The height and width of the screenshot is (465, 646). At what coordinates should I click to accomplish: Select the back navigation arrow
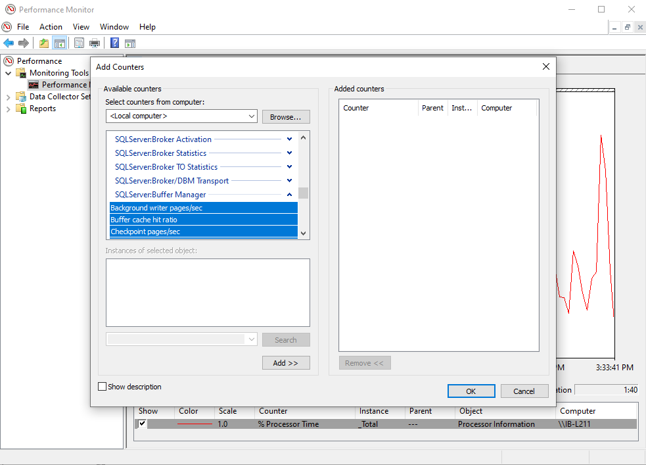click(x=9, y=43)
